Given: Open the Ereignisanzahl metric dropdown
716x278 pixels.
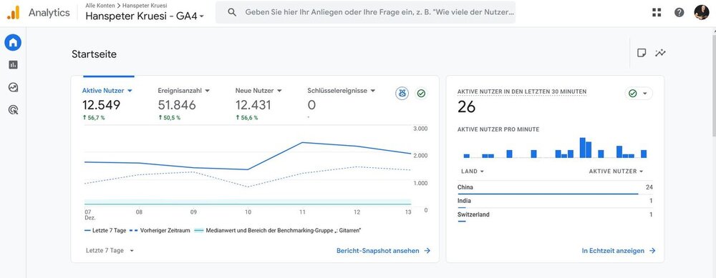Looking at the screenshot, I should coord(184,91).
